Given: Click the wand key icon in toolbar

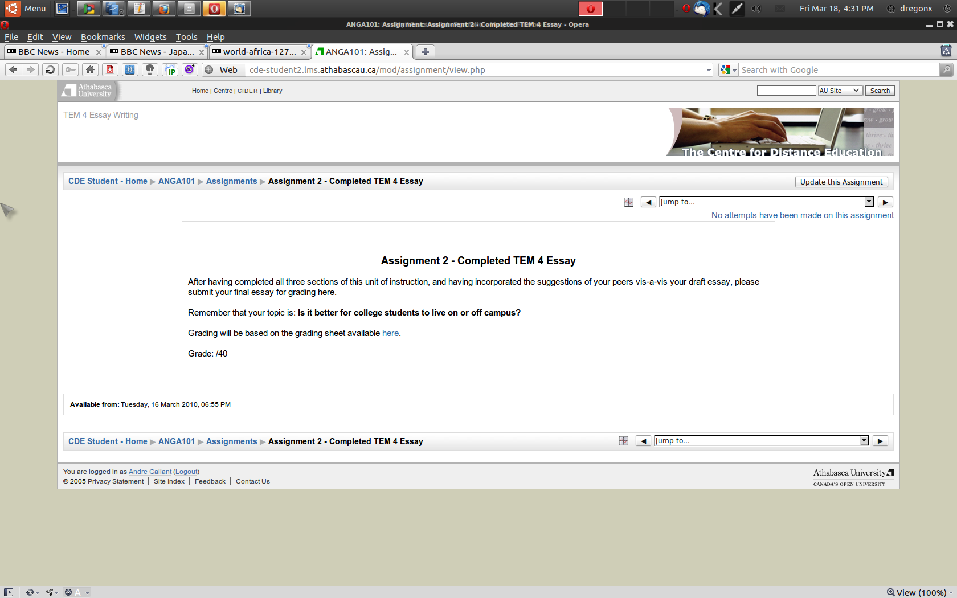Looking at the screenshot, I should click(x=70, y=69).
